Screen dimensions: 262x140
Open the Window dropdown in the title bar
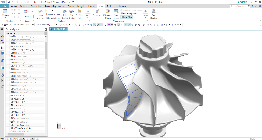(x=67, y=2)
